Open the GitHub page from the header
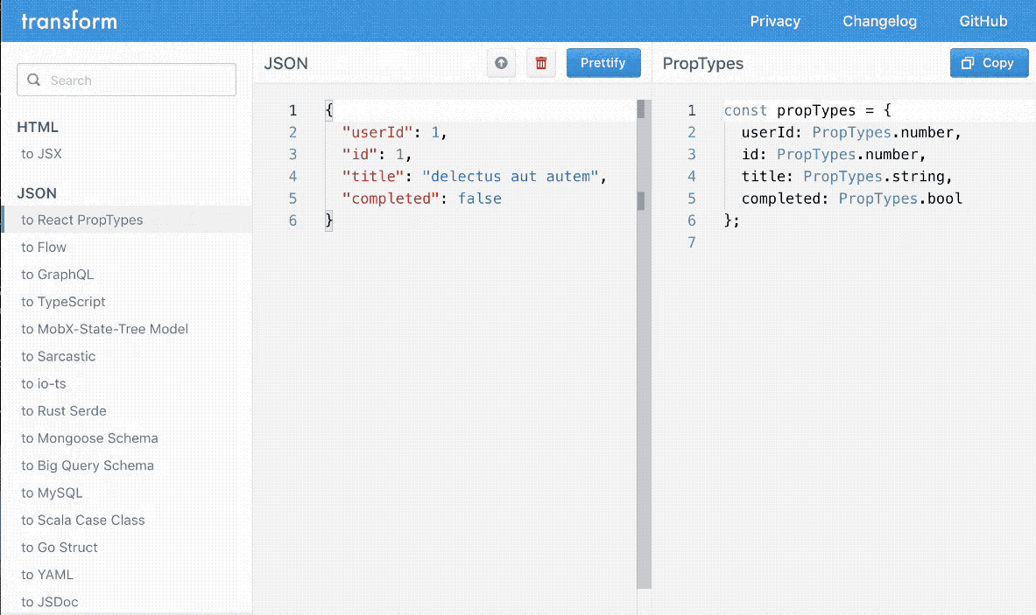1036x615 pixels. pyautogui.click(x=983, y=21)
